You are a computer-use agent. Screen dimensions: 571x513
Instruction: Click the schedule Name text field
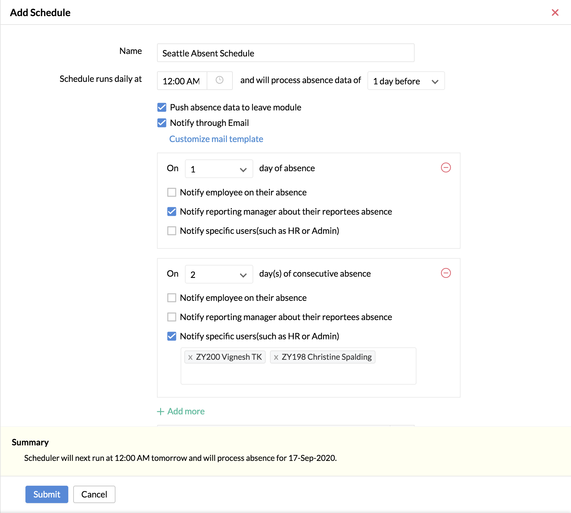pyautogui.click(x=285, y=53)
